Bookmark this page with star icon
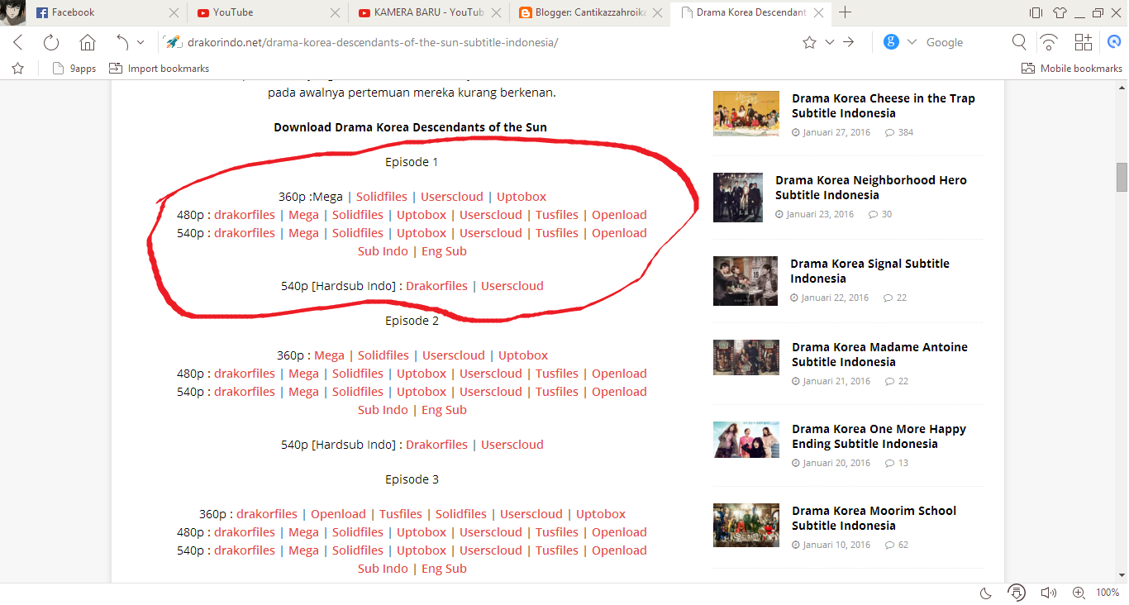 (809, 42)
